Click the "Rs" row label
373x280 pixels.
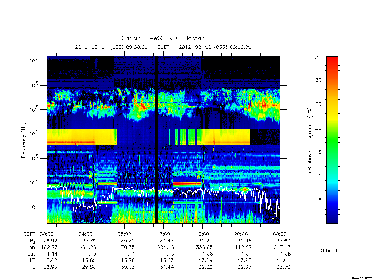[x=32, y=241]
